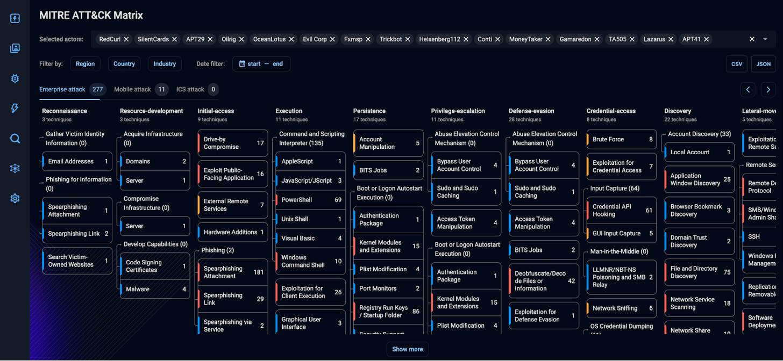This screenshot has width=783, height=361.
Task: Open the bug icon in sidebar
Action: [x=15, y=78]
